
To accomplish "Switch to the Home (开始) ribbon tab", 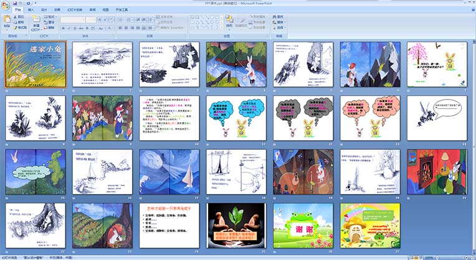I will pyautogui.click(x=18, y=10).
